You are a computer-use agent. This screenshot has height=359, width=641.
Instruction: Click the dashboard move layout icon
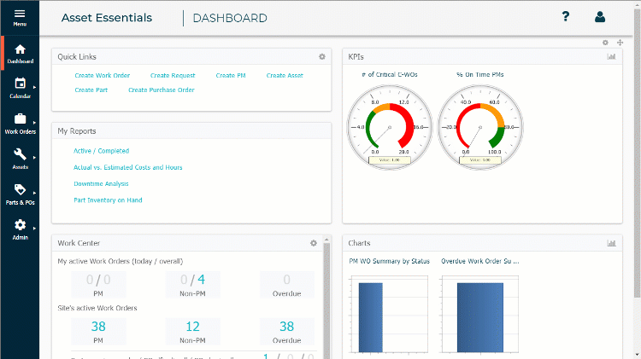(620, 43)
